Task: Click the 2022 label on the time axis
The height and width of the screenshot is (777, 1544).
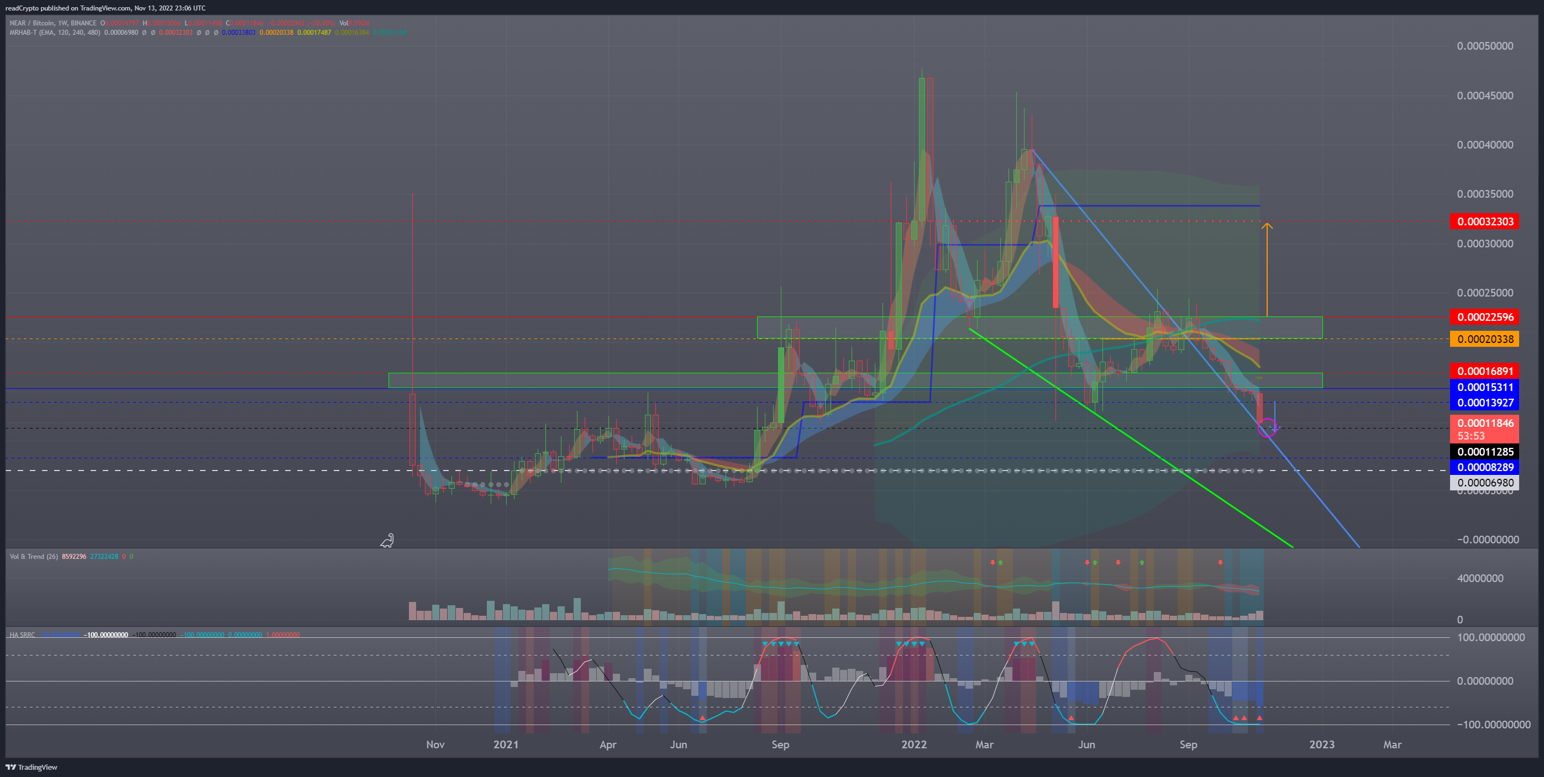Action: (x=914, y=744)
